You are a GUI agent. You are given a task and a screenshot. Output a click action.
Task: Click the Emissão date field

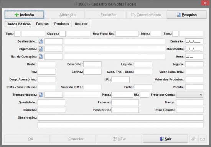pos(194,41)
